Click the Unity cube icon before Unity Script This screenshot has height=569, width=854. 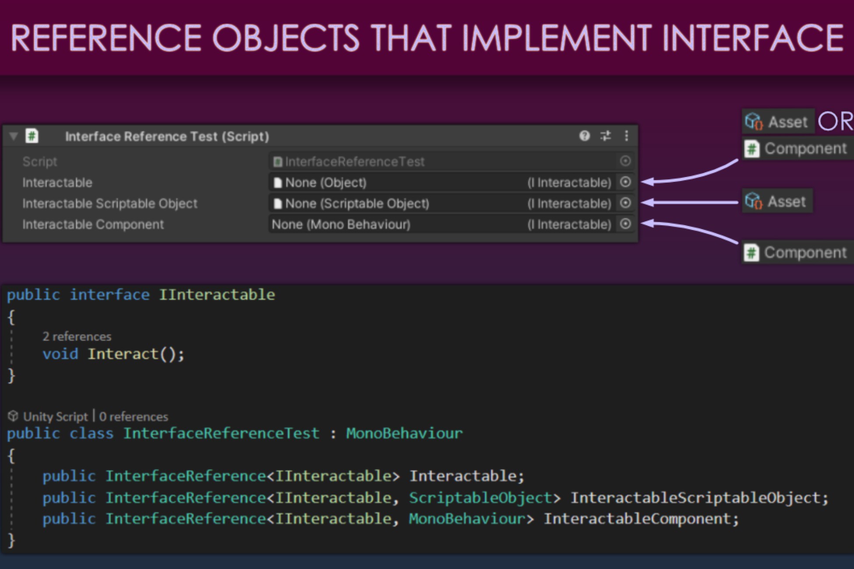tap(13, 416)
